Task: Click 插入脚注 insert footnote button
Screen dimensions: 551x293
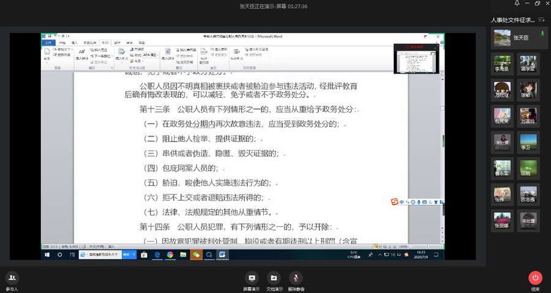Action: point(81,54)
